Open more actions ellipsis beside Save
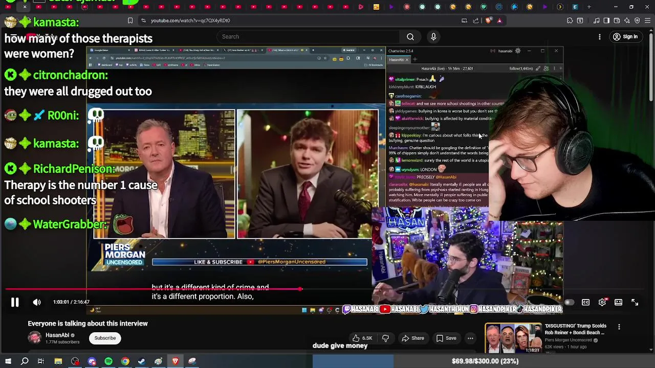The height and width of the screenshot is (368, 655). [x=470, y=338]
